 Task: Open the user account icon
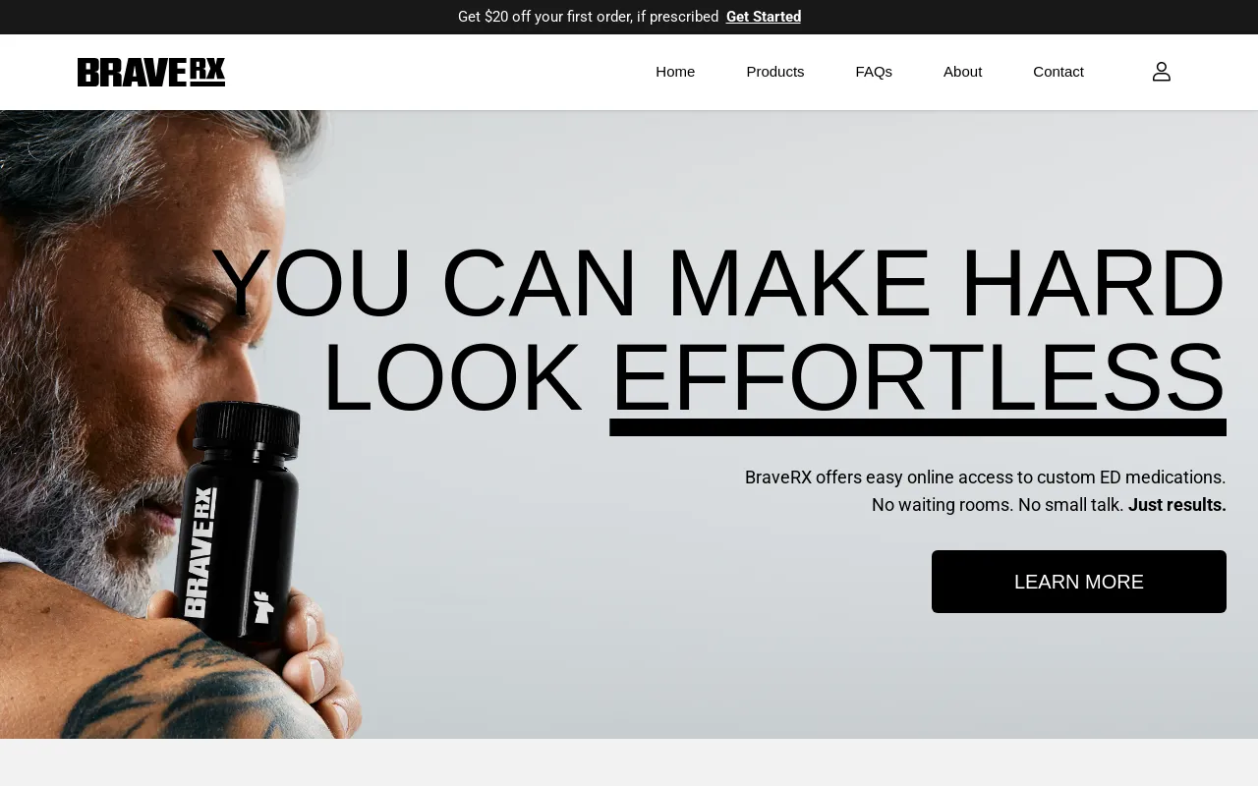(1162, 72)
